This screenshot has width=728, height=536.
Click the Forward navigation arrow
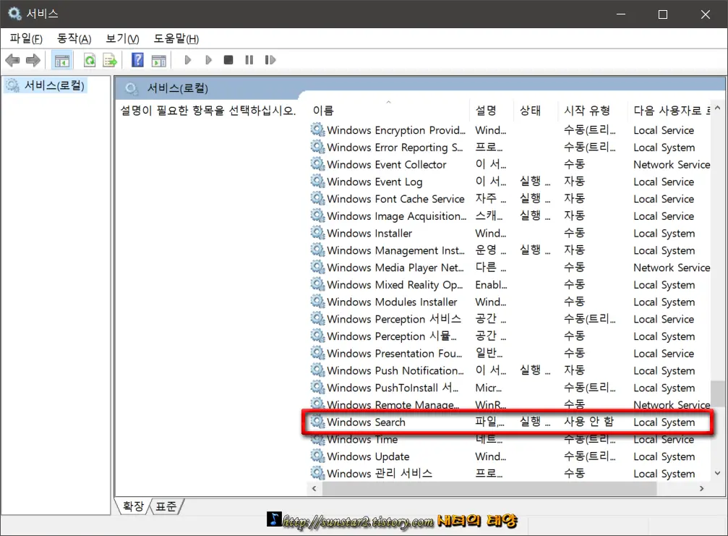pos(31,60)
